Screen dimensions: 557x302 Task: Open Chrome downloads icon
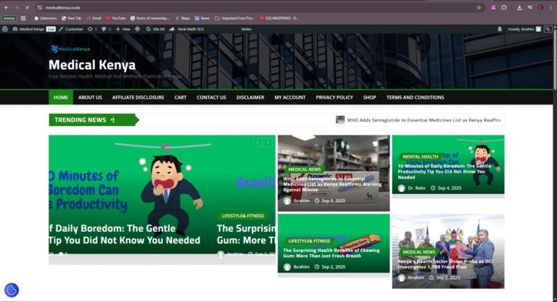click(519, 7)
